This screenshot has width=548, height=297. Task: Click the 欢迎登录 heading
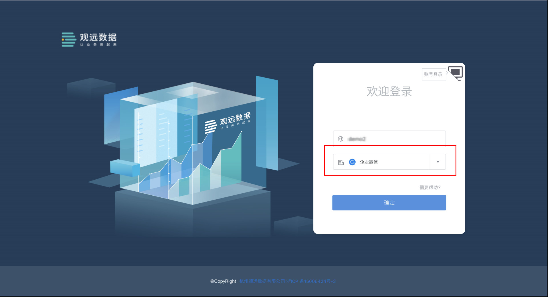(389, 91)
